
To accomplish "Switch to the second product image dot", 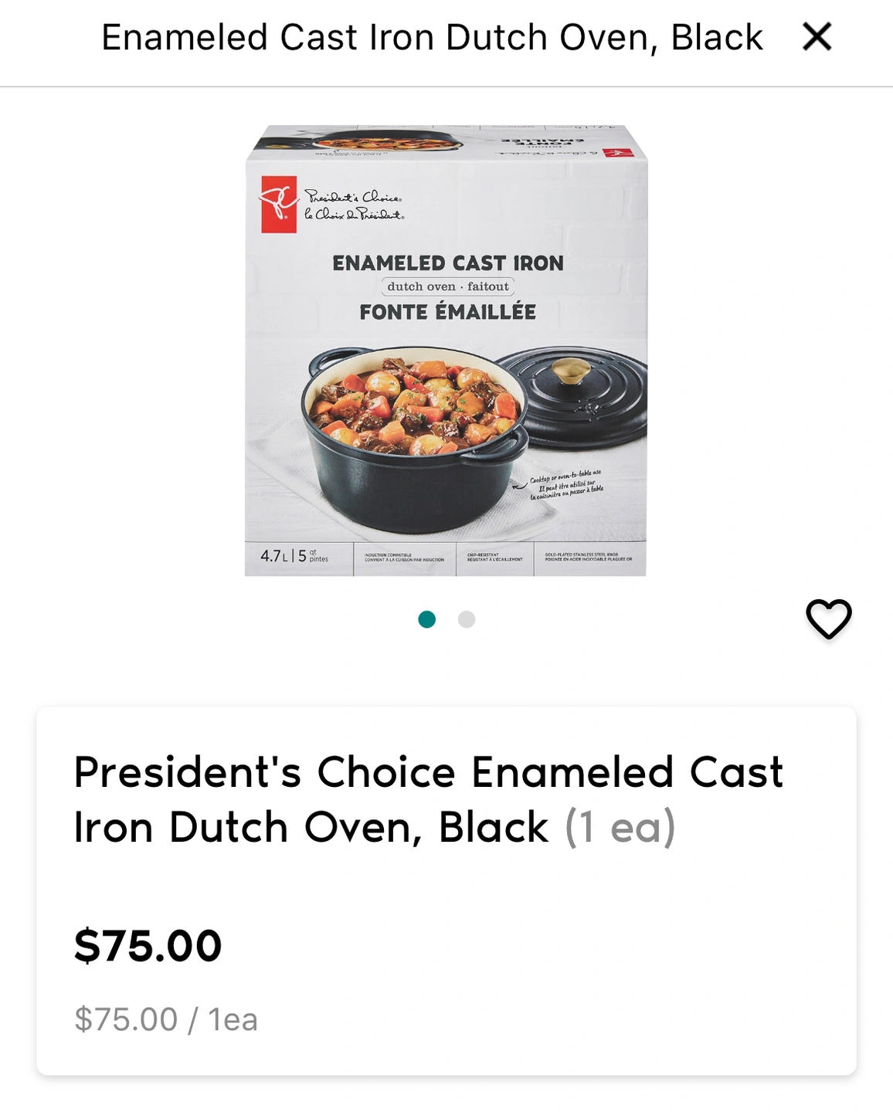I will (x=467, y=619).
